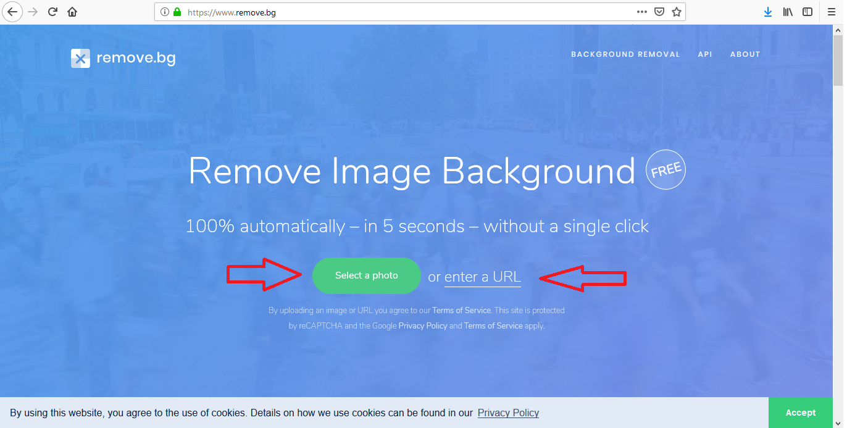Click the green Select a photo button

(x=367, y=275)
